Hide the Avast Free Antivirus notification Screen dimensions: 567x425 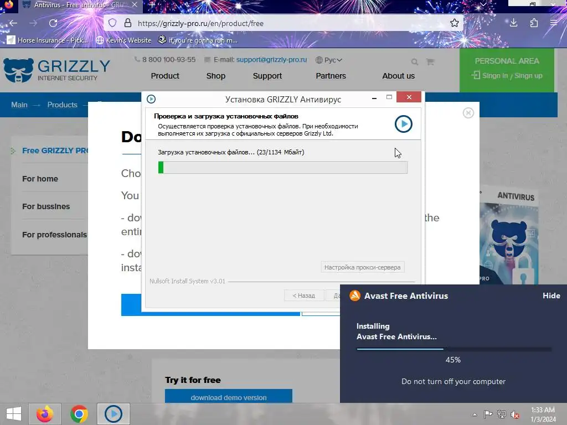[551, 296]
